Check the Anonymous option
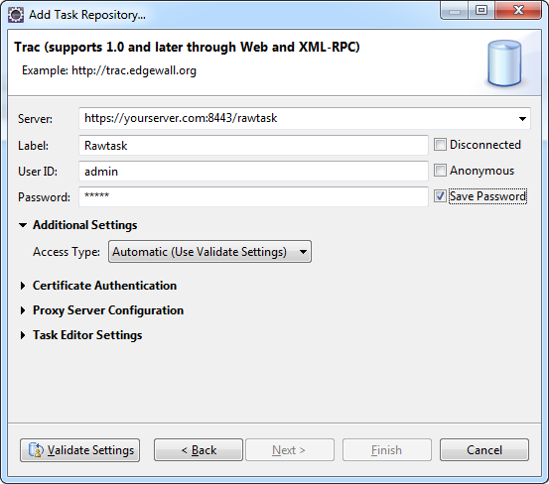549x484 pixels. coord(440,171)
